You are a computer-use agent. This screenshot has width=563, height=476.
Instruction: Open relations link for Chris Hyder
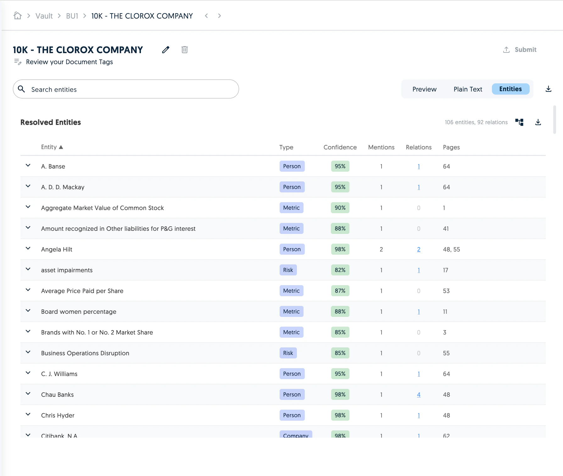[419, 415]
